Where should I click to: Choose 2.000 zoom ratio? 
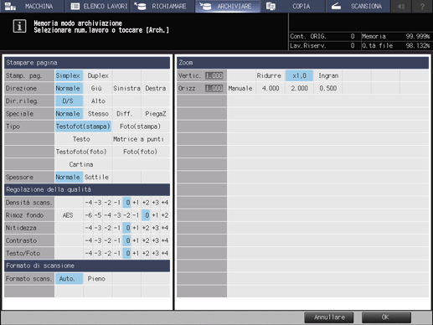299,88
